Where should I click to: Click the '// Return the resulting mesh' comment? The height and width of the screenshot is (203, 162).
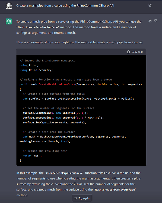coord(45,151)
